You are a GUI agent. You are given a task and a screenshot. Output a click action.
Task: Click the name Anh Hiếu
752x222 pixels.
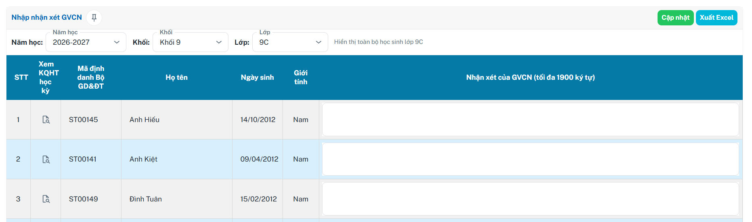[x=145, y=120]
